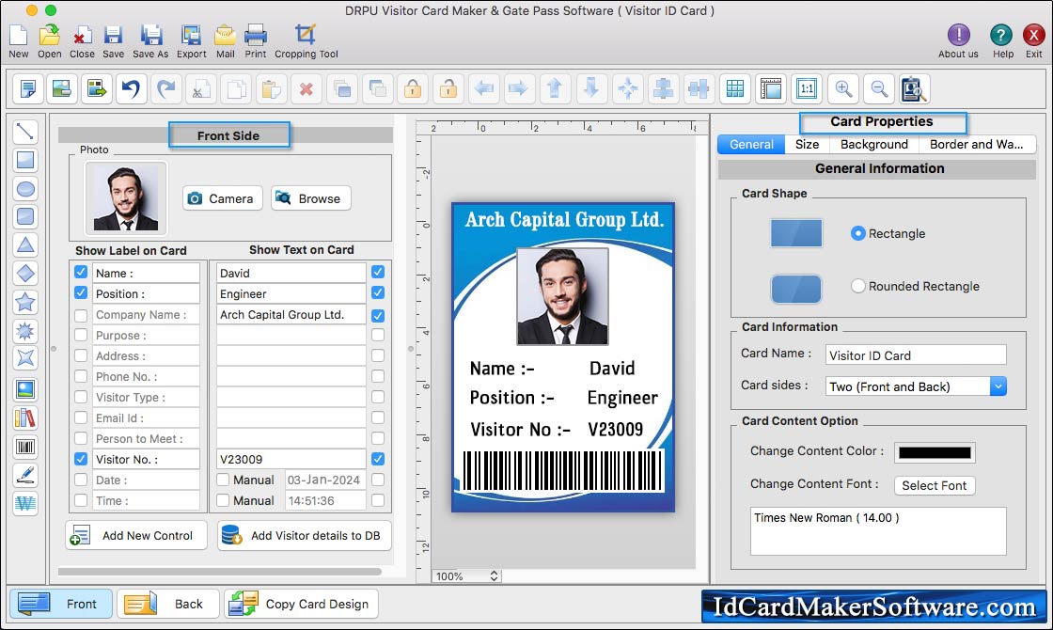Select the Signature pen tool
The width and height of the screenshot is (1053, 630).
pos(25,475)
